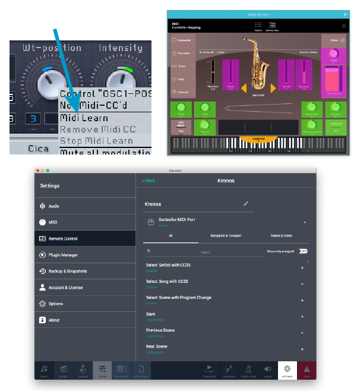The width and height of the screenshot is (357, 391).
Task: Open Controller MIDI Port chevron
Action: 305,222
